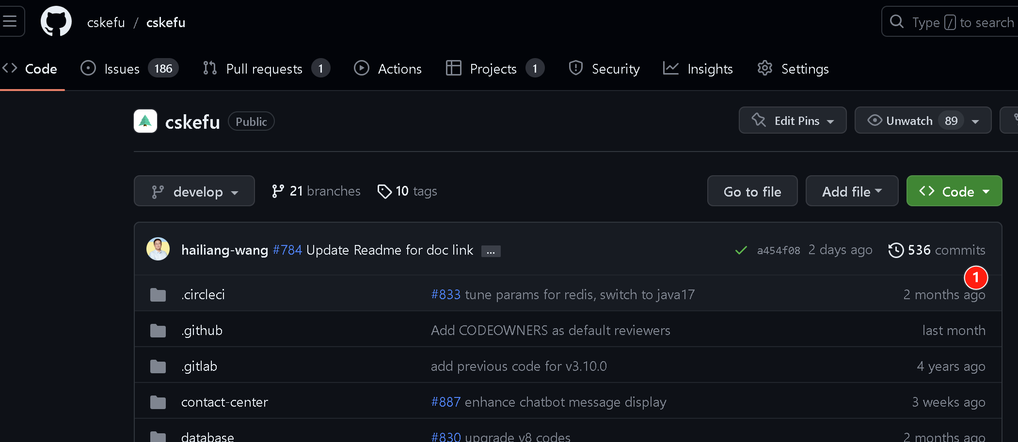The width and height of the screenshot is (1018, 442).
Task: Click '3 weeks ago' timestamp in contact-center row
Action: click(x=948, y=402)
